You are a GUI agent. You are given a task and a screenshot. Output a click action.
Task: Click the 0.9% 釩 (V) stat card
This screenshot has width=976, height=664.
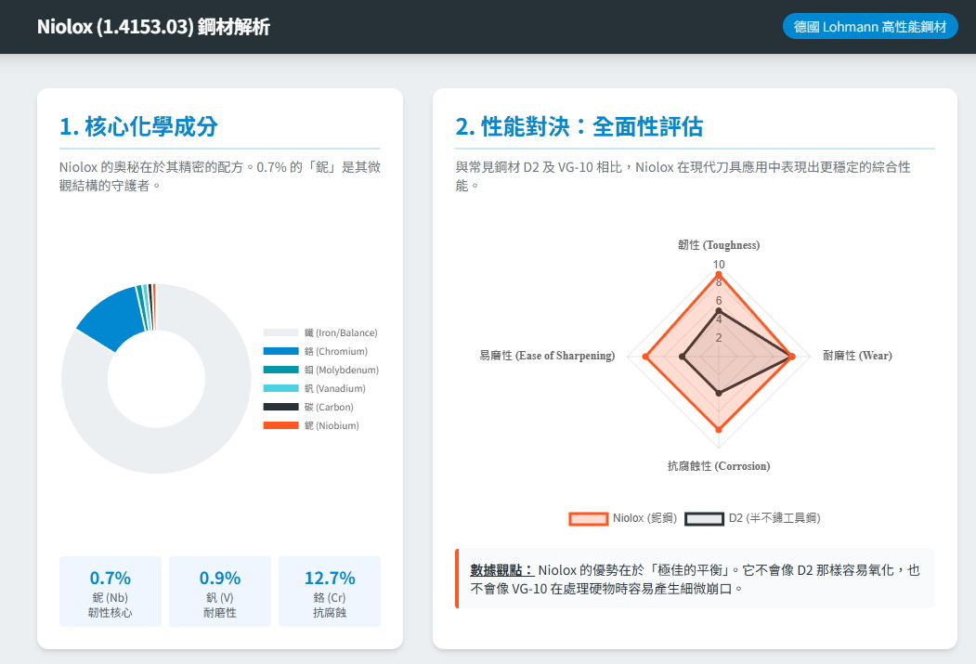pos(220,592)
